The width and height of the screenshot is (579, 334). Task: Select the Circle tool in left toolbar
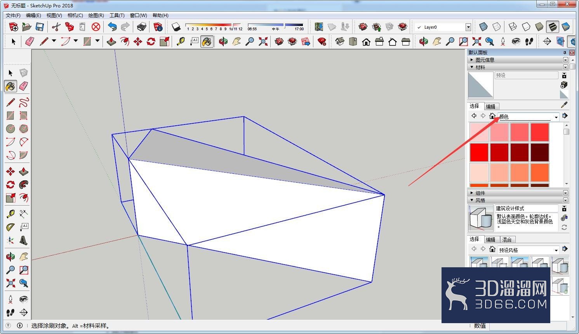click(x=10, y=128)
